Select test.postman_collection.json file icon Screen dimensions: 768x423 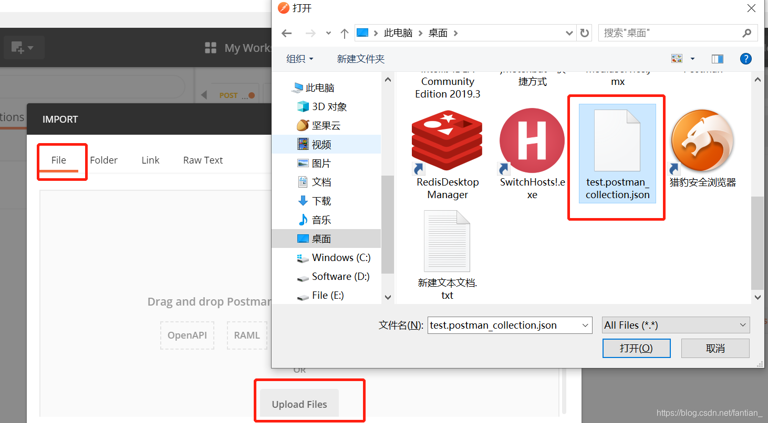click(x=617, y=140)
